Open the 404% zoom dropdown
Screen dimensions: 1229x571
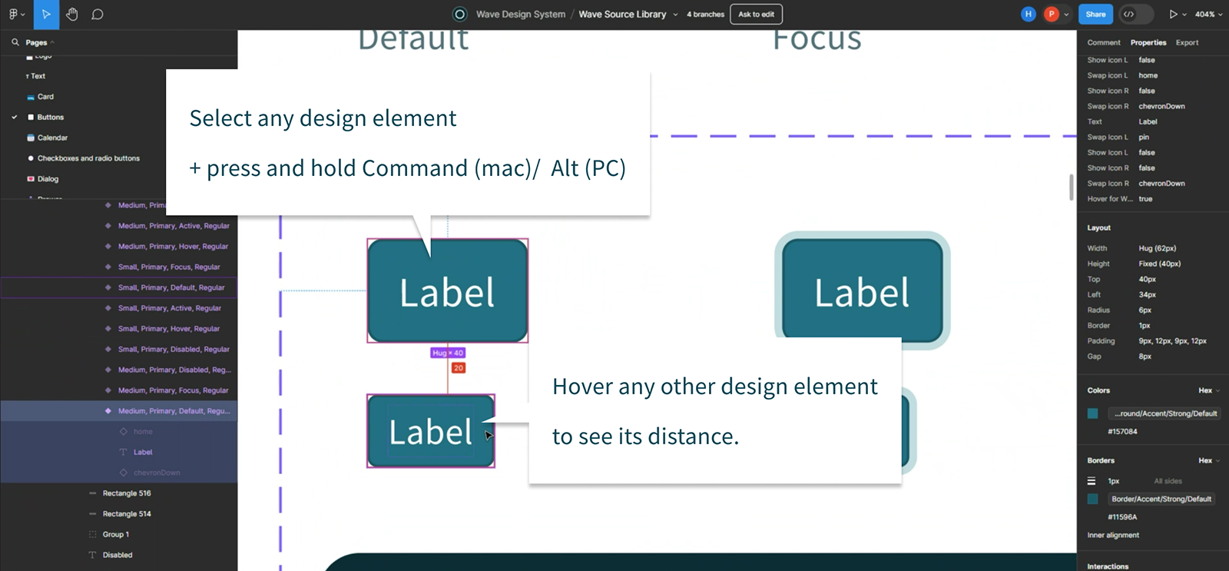pyautogui.click(x=1209, y=15)
